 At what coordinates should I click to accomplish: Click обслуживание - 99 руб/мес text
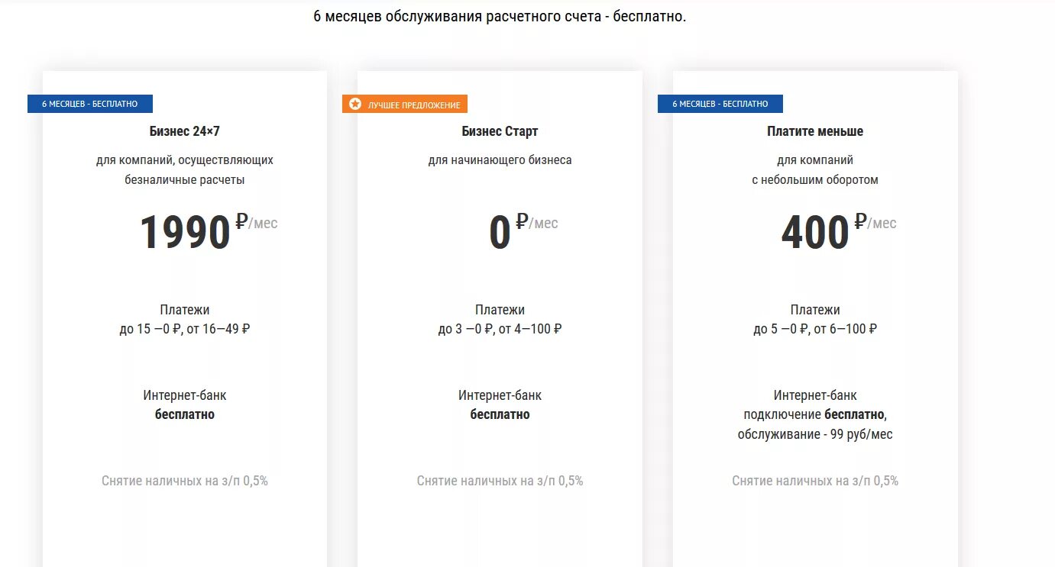click(x=815, y=434)
